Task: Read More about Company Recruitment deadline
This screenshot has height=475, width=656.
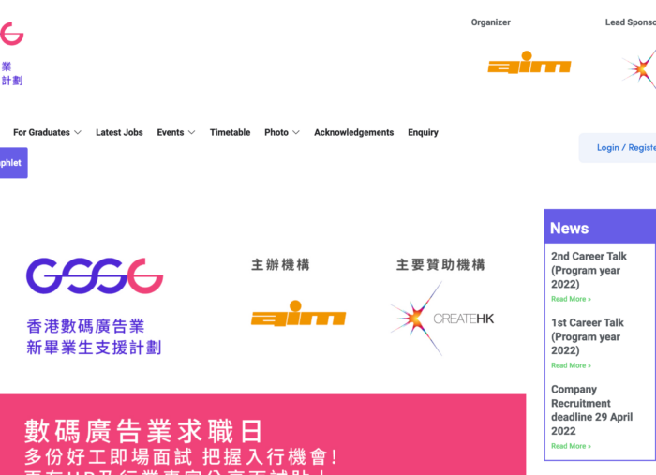Action: tap(571, 446)
